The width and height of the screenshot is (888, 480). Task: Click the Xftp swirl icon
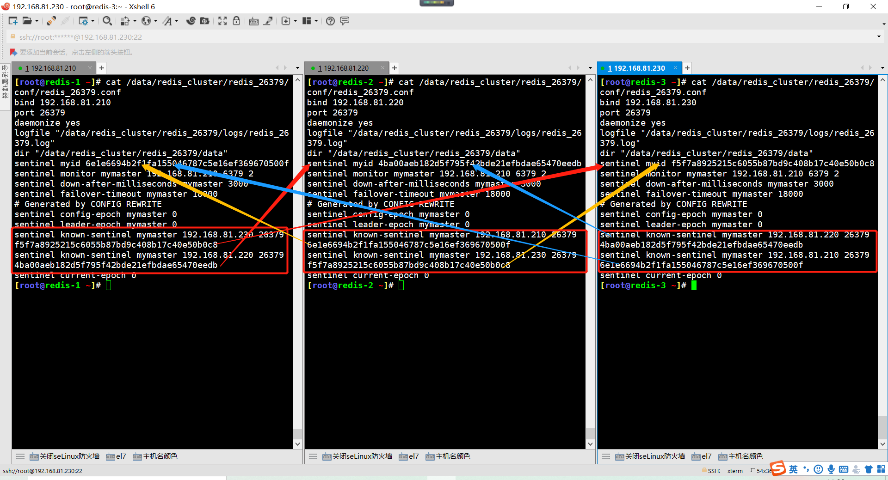(191, 21)
